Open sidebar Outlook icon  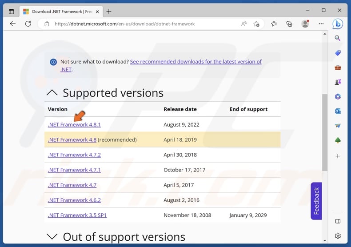tap(338, 111)
